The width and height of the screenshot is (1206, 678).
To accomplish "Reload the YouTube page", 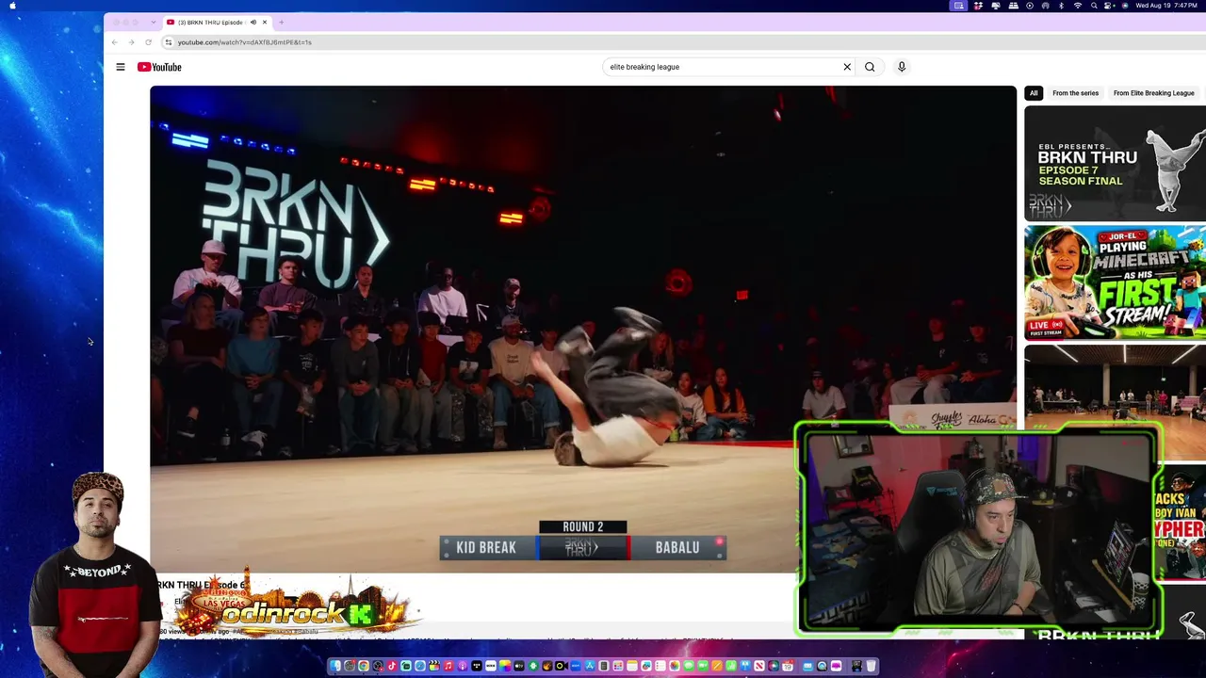I will [x=148, y=42].
